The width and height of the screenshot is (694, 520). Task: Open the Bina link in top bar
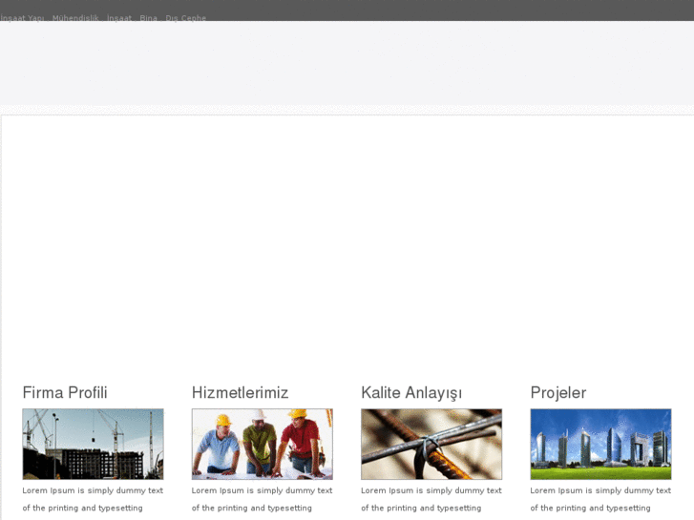148,18
